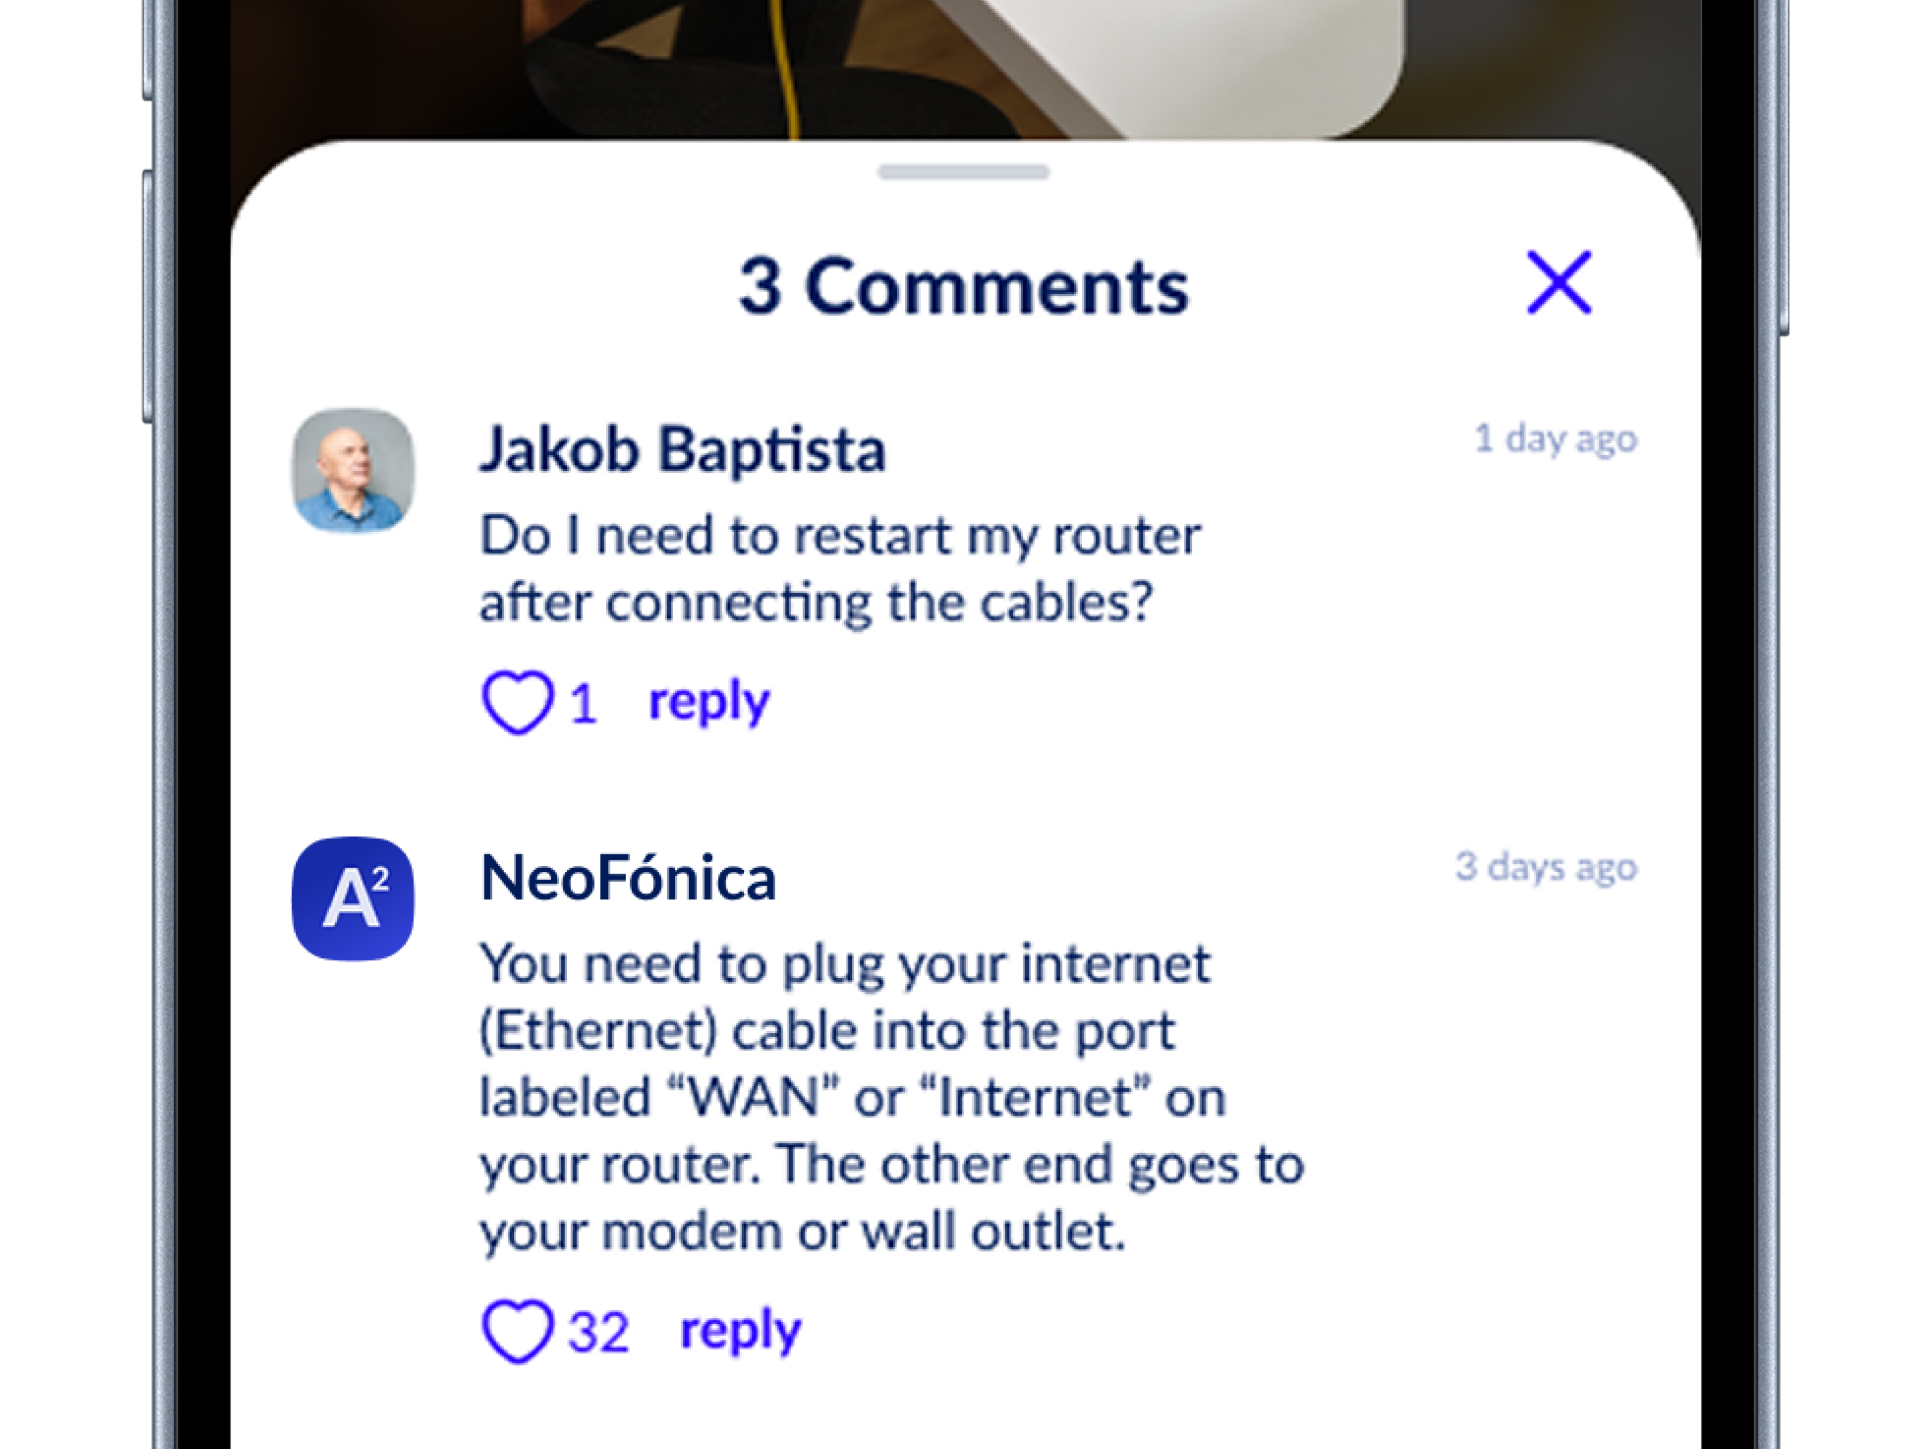Viewport: 1932px width, 1449px height.
Task: Tap the white router in the video
Action: pos(1179,61)
